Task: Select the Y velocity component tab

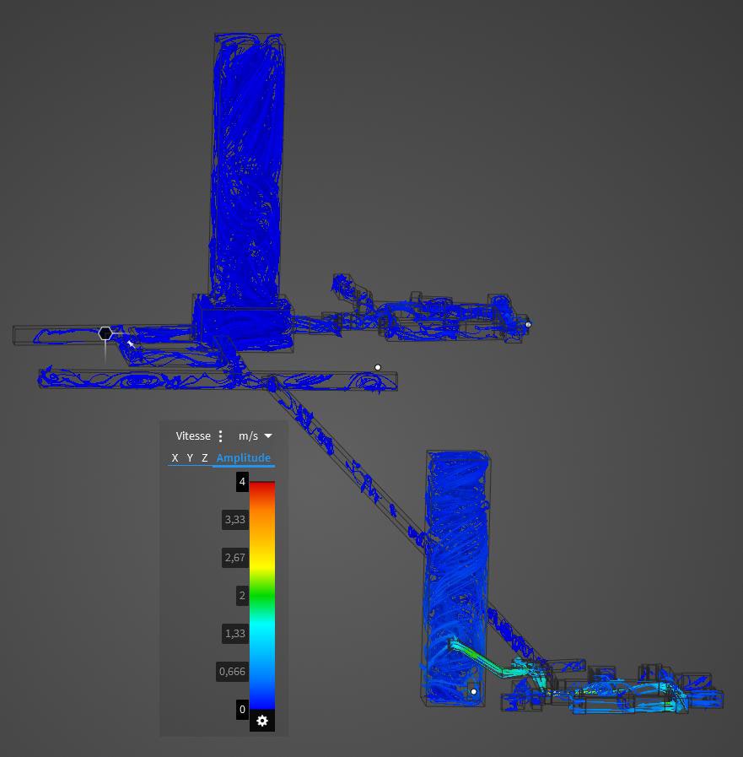Action: click(190, 458)
